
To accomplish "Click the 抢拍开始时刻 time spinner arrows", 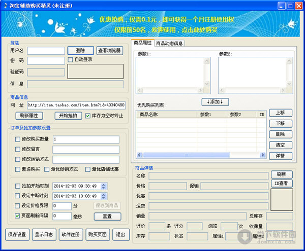I will tap(104, 186).
